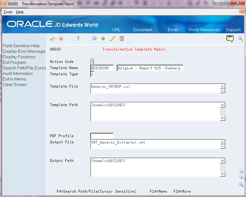Click F24=More function key text

point(182,191)
